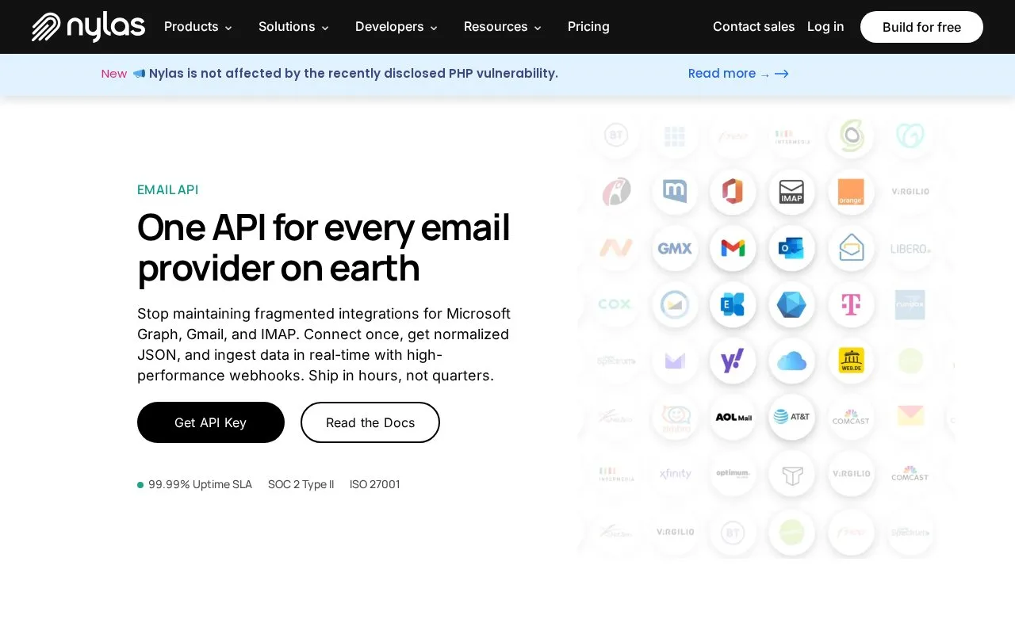Screen dimensions: 1015x634
Task: Click the faded COX logo
Action: [615, 304]
